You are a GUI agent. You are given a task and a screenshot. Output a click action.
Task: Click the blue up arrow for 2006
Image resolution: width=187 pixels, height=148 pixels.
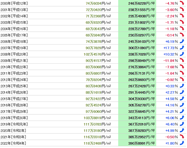(x=182, y=41)
